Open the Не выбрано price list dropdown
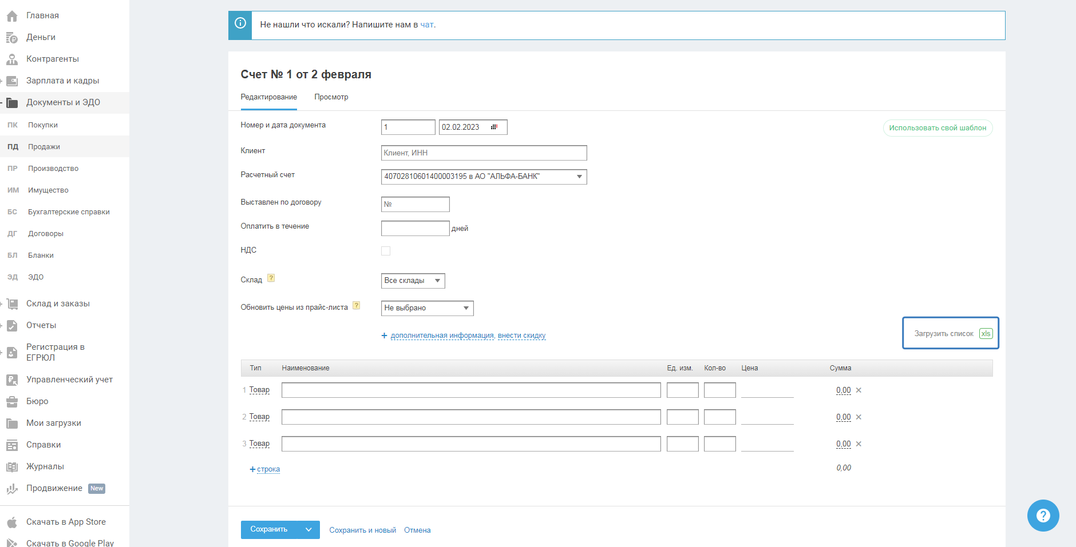The height and width of the screenshot is (547, 1076). (x=466, y=308)
